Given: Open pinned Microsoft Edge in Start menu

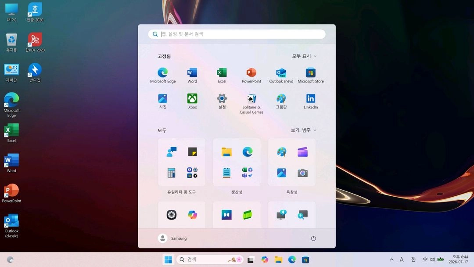Looking at the screenshot, I should click(x=163, y=75).
